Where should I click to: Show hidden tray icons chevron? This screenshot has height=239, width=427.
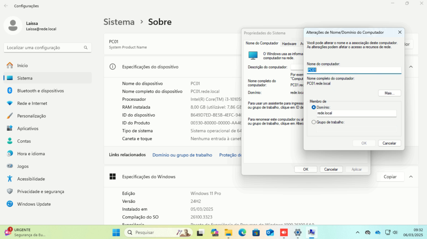[357, 232]
